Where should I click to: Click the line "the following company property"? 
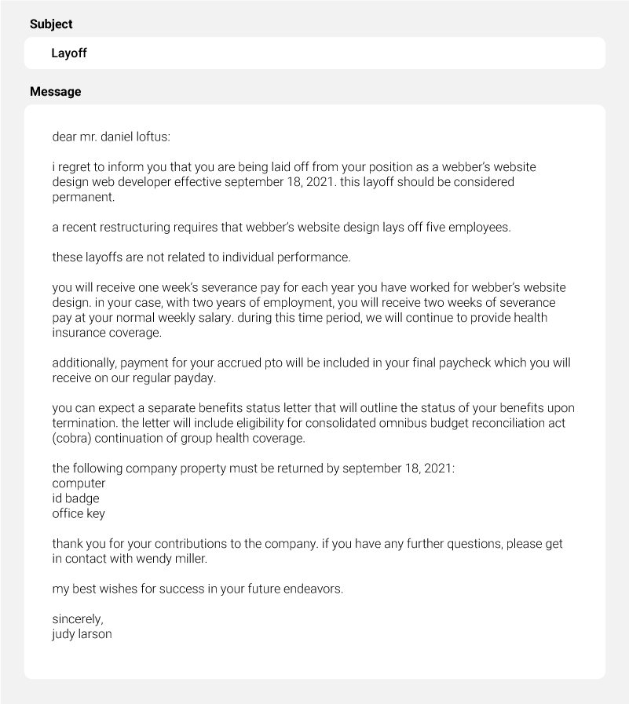point(253,469)
